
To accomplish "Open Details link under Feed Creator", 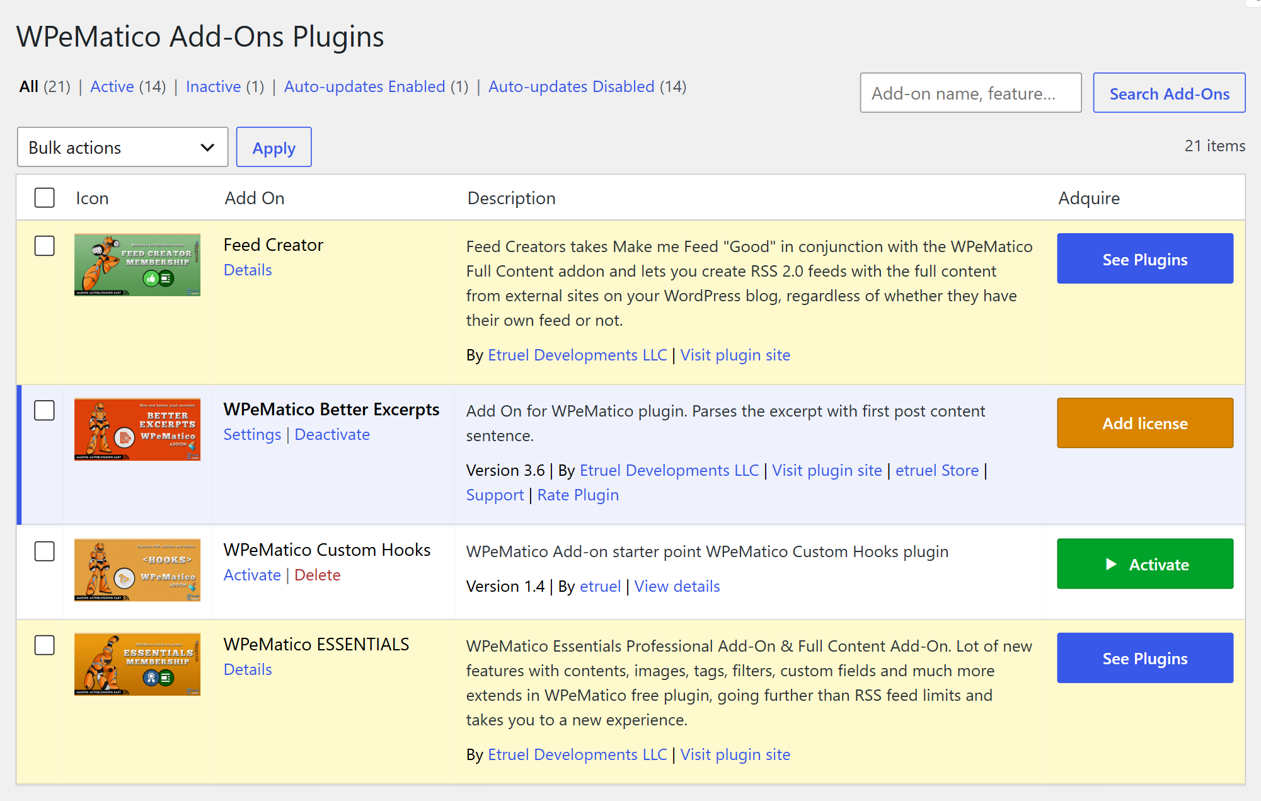I will (x=248, y=270).
